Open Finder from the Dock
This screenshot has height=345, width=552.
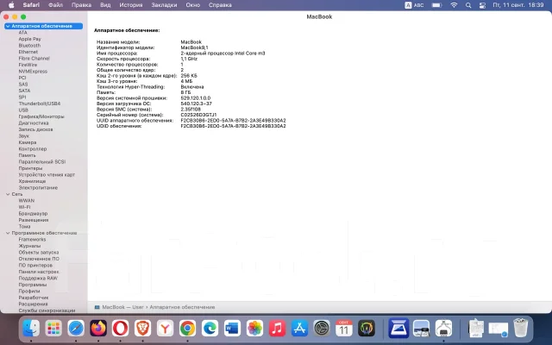31,328
